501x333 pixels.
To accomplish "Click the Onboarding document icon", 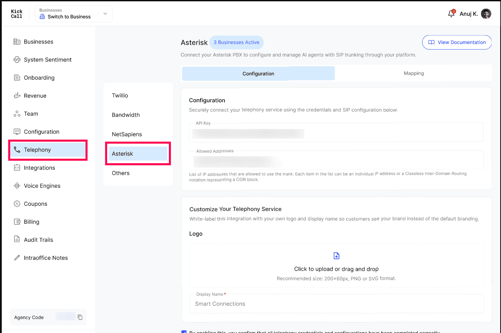I will (17, 78).
